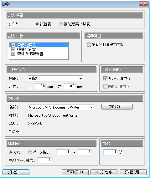Open 詳細設定 settings button
The height and width of the screenshot is (178, 150).
[133, 172]
